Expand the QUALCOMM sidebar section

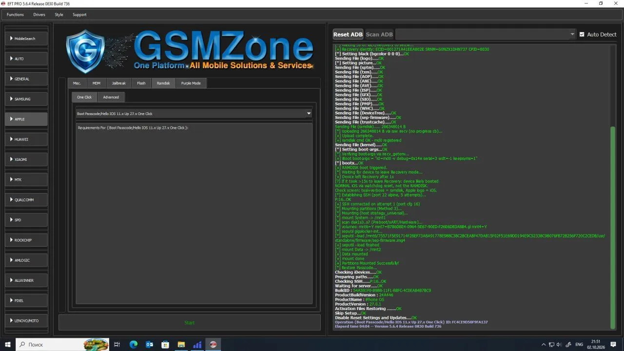pos(26,200)
